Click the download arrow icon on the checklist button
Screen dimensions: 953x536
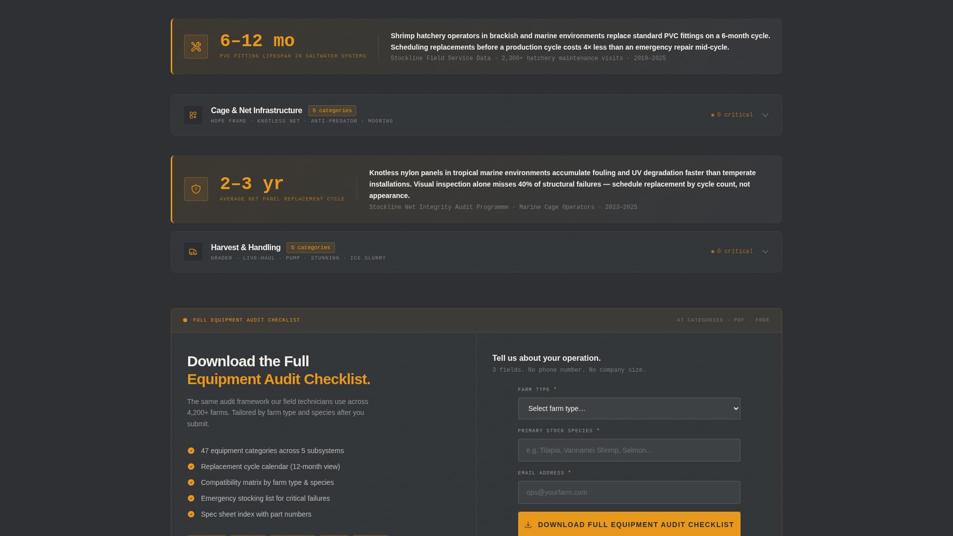pos(528,524)
